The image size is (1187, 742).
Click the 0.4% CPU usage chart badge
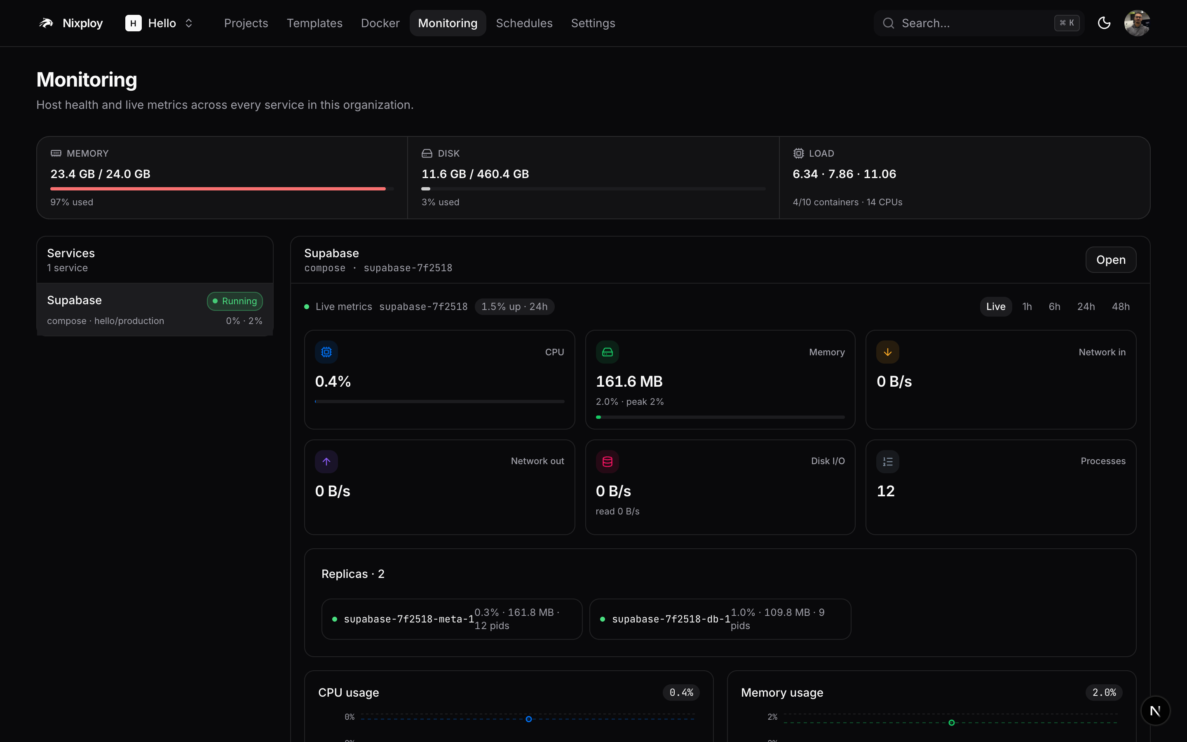pyautogui.click(x=681, y=693)
